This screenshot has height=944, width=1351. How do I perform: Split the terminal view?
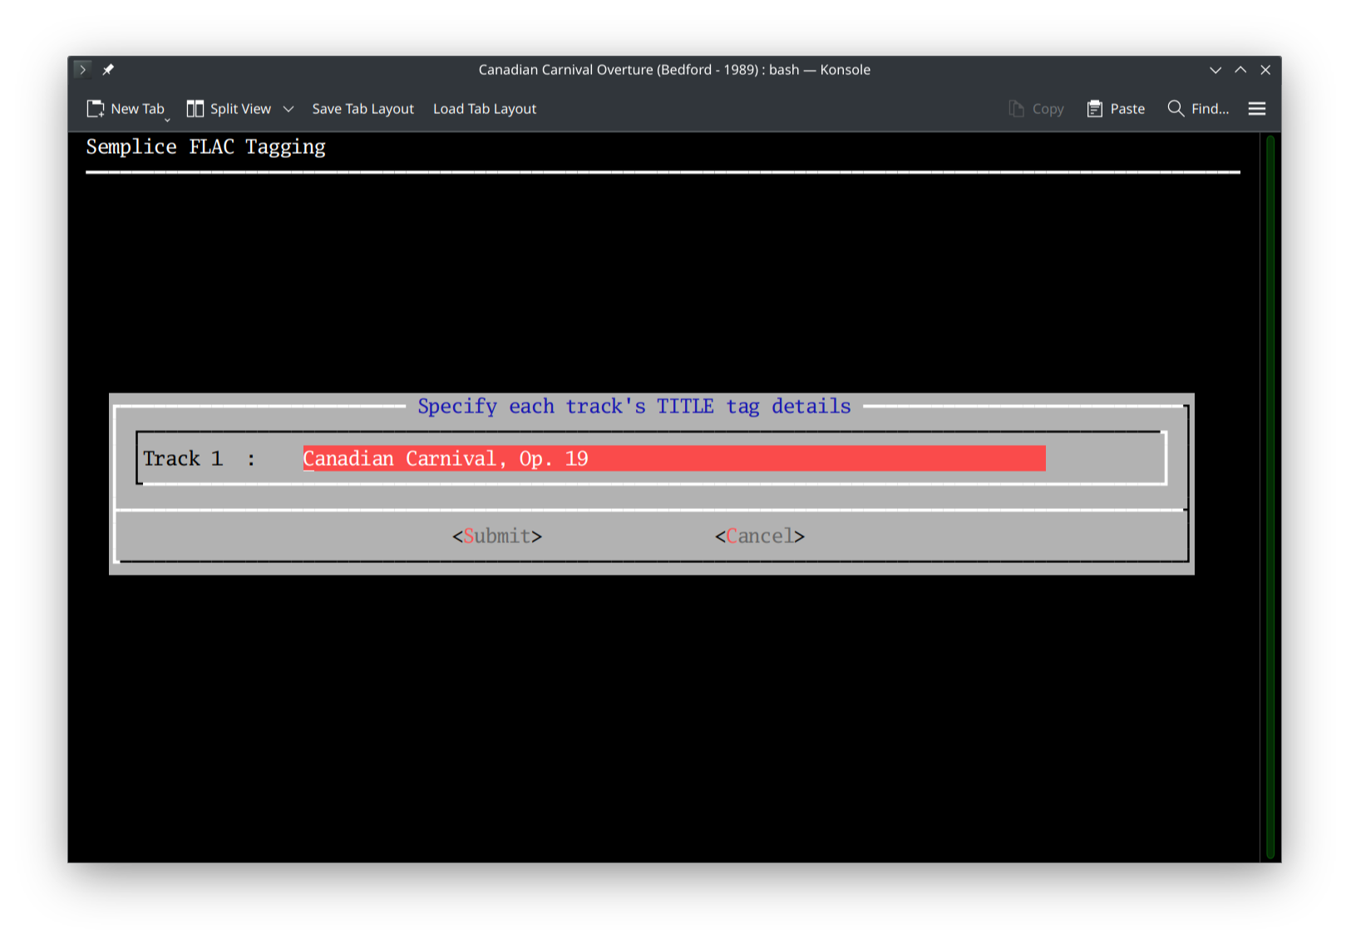tap(229, 108)
